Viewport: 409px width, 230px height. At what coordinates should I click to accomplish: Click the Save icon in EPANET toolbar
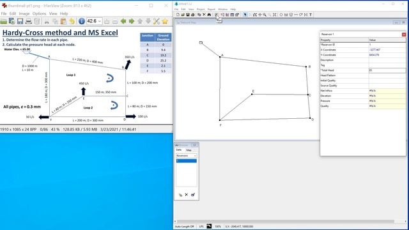[x=188, y=15]
